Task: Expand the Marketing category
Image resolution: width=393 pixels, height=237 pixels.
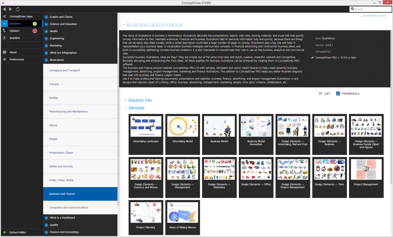Action: (x=46, y=45)
